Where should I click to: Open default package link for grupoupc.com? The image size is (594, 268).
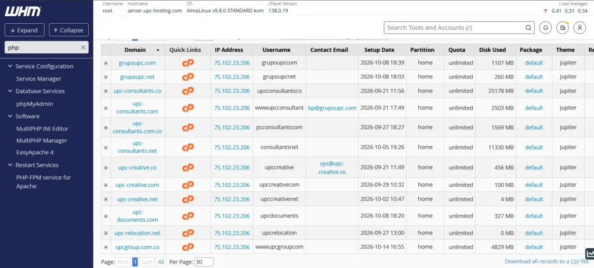click(x=534, y=63)
